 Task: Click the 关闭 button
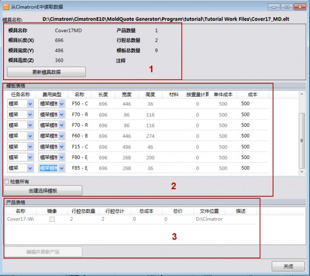tap(288, 266)
